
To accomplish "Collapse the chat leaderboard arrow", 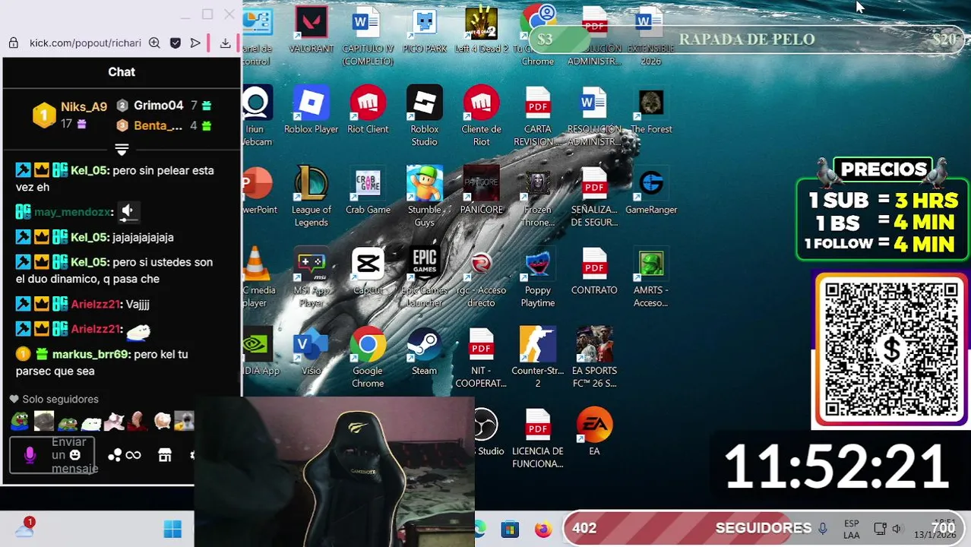I will point(122,149).
